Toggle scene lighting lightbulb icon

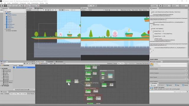pos(43,10)
